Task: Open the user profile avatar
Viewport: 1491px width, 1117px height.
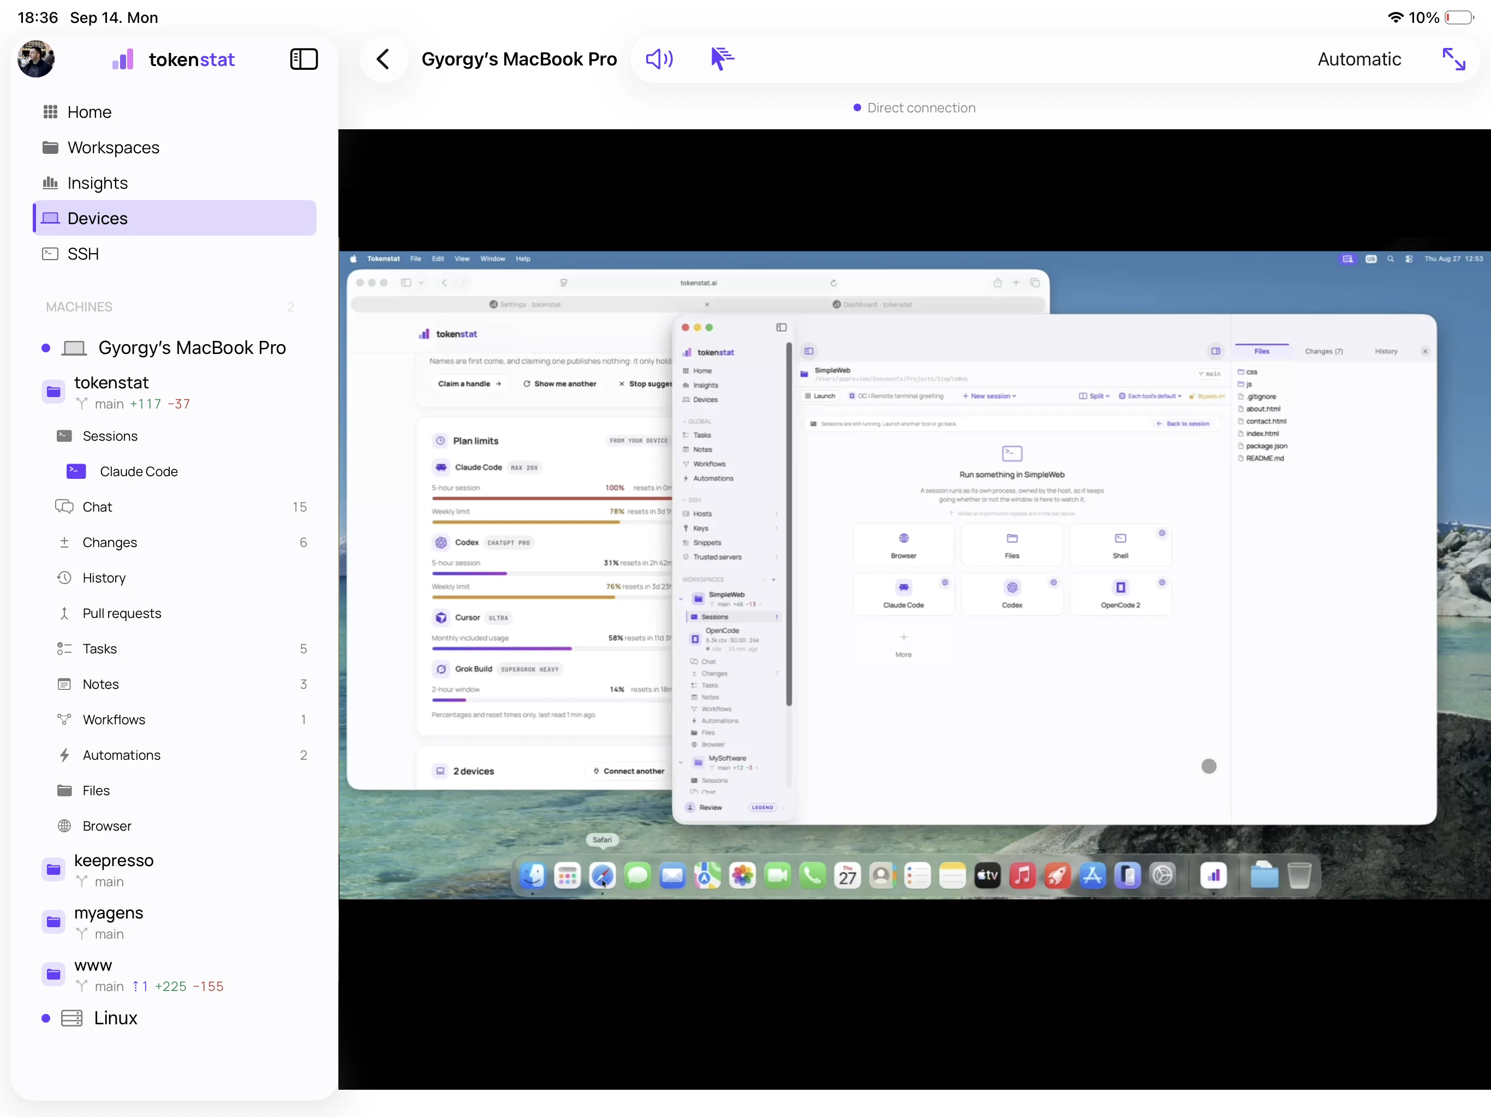Action: tap(35, 59)
